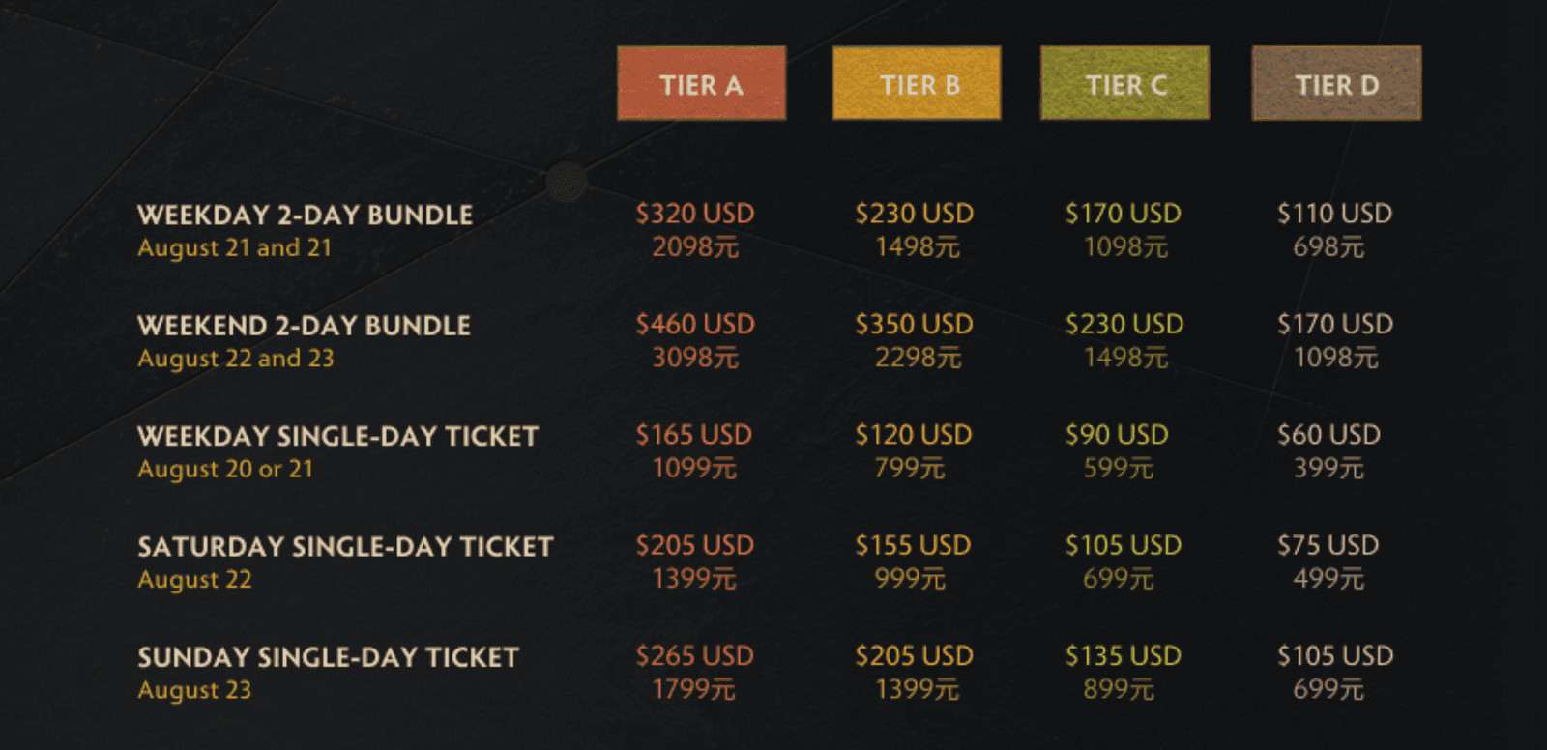Open the Weekend 2-Day Bundle row title

[x=304, y=326]
